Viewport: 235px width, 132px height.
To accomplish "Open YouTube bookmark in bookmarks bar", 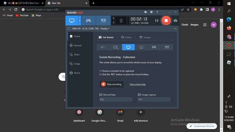I will [x=22, y=15].
